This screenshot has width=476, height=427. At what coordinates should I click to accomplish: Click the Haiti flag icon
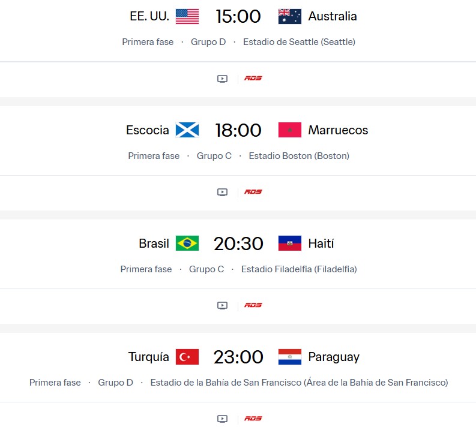tap(290, 243)
